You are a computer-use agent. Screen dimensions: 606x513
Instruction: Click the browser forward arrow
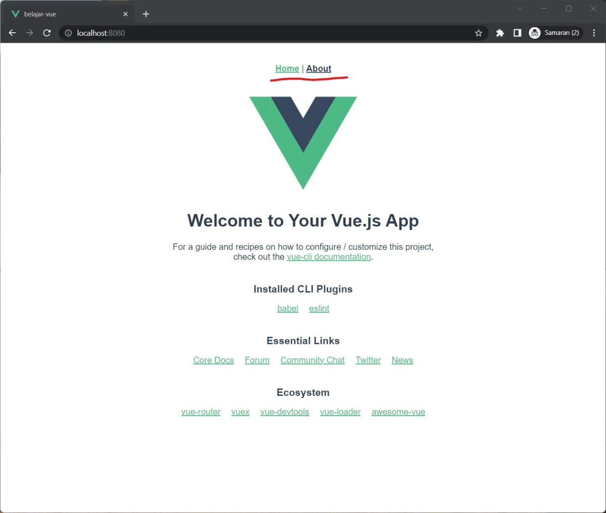tap(30, 33)
